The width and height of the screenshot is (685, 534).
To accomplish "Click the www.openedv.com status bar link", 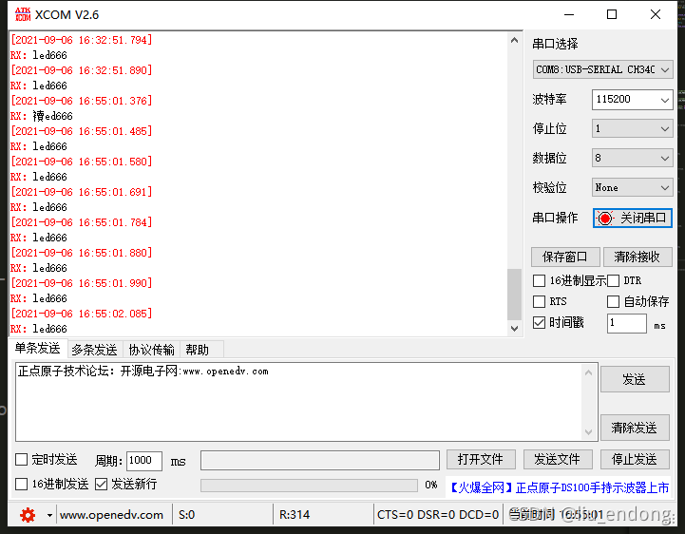I will point(111,515).
